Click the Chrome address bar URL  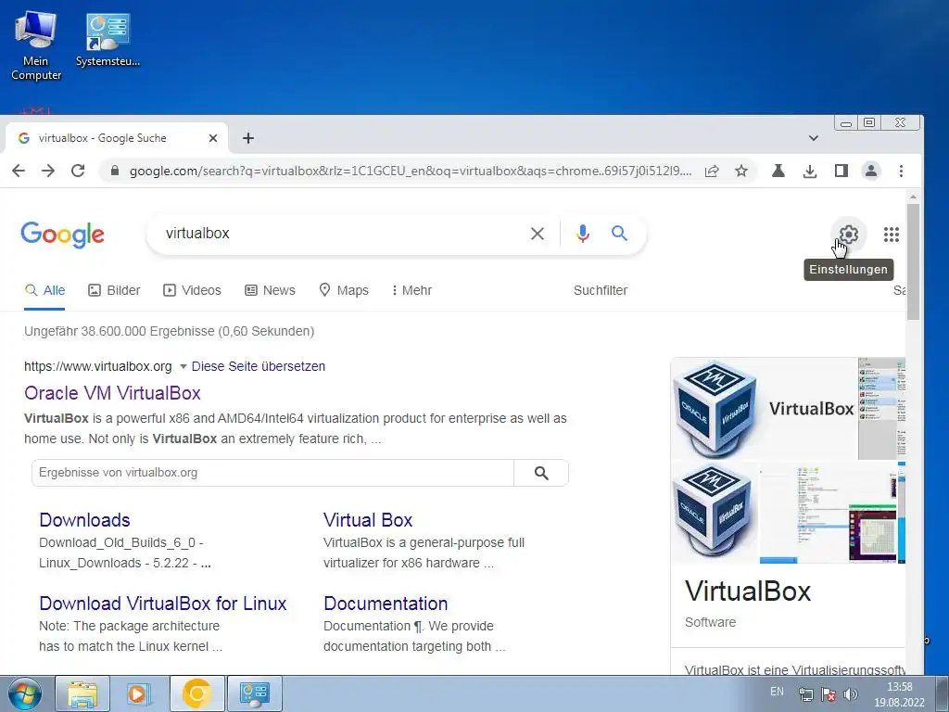(411, 171)
